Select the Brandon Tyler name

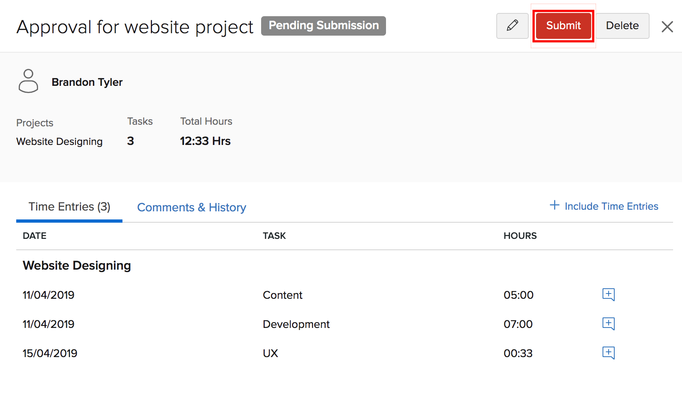pyautogui.click(x=87, y=82)
